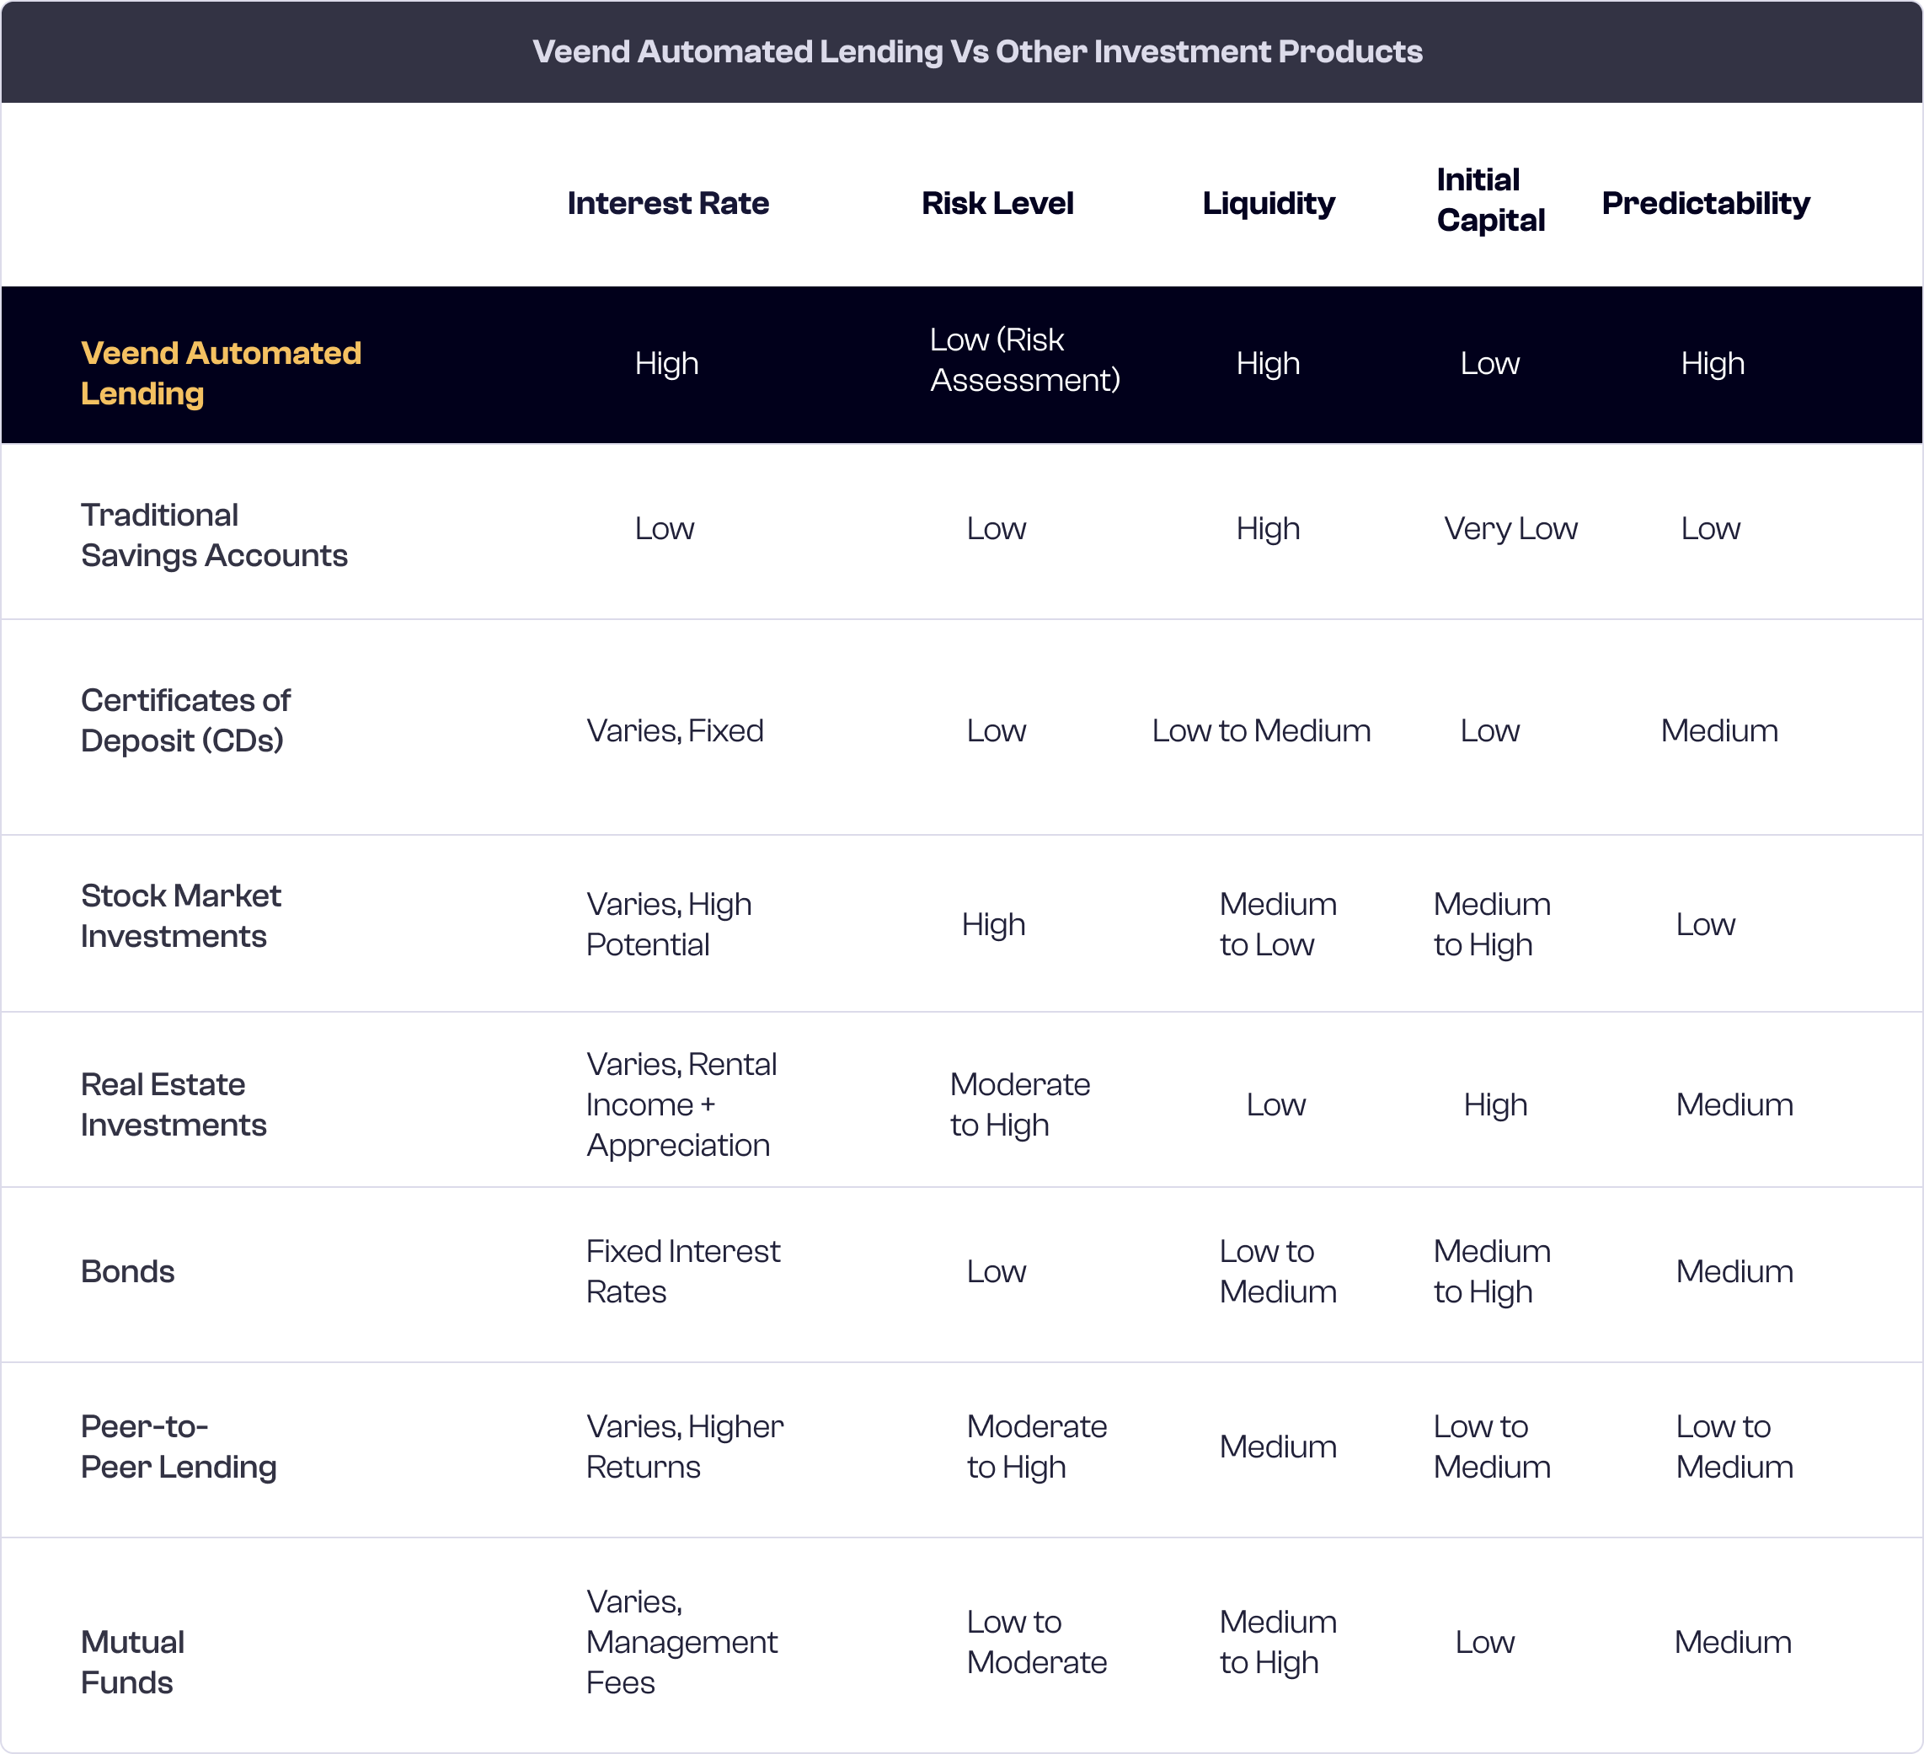Click the Fixed Interest Rates cell
This screenshot has width=1924, height=1754.
[682, 1271]
